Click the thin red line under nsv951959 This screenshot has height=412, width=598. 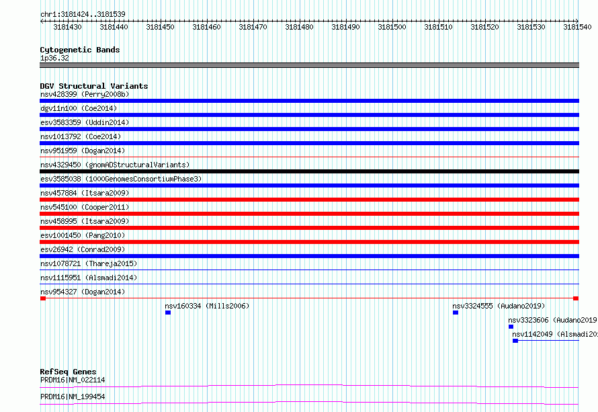pyautogui.click(x=309, y=157)
